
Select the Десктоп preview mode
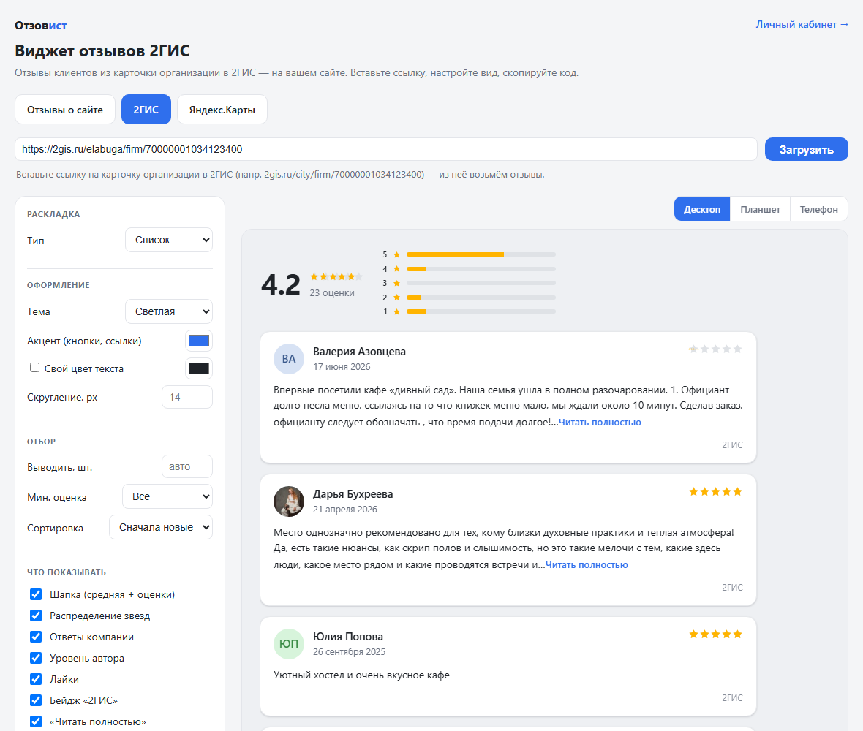point(702,209)
